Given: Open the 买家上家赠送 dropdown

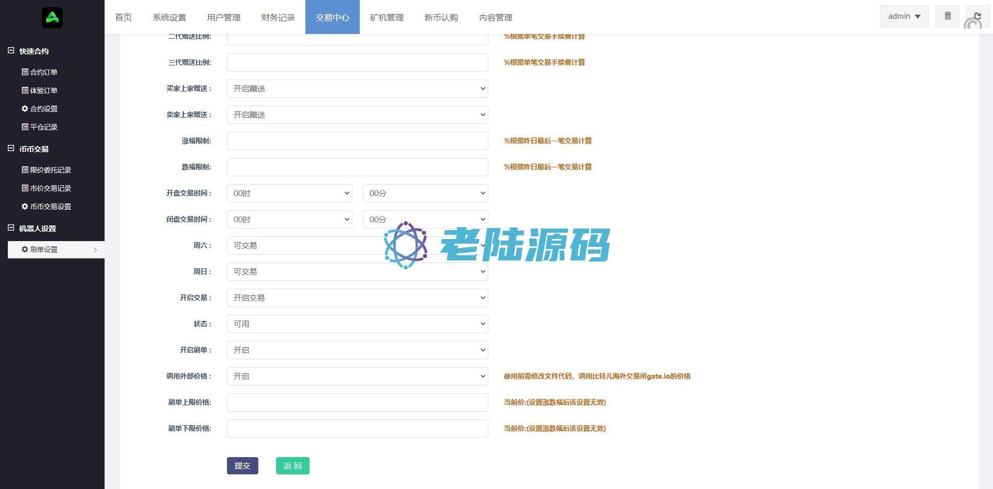Looking at the screenshot, I should pos(357,89).
